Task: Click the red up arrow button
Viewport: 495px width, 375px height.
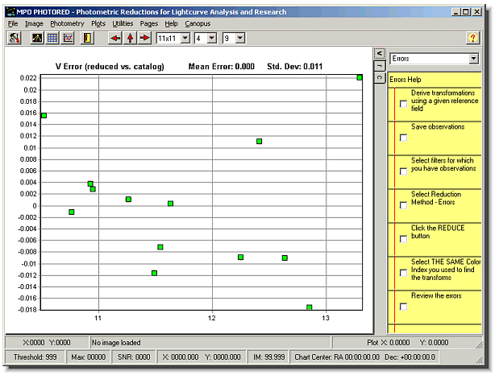Action: [130, 38]
